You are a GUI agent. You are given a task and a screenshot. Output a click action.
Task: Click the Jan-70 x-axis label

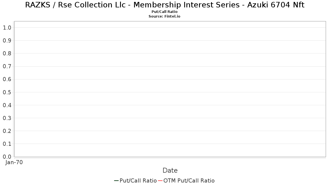click(14, 163)
